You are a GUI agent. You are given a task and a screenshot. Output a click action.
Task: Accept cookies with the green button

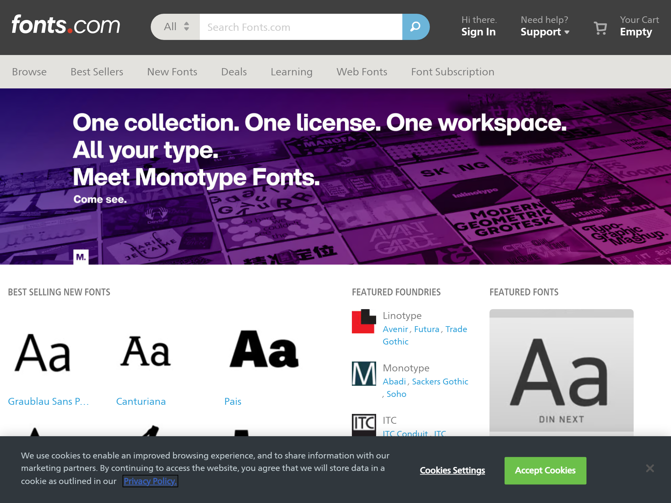[x=546, y=471]
